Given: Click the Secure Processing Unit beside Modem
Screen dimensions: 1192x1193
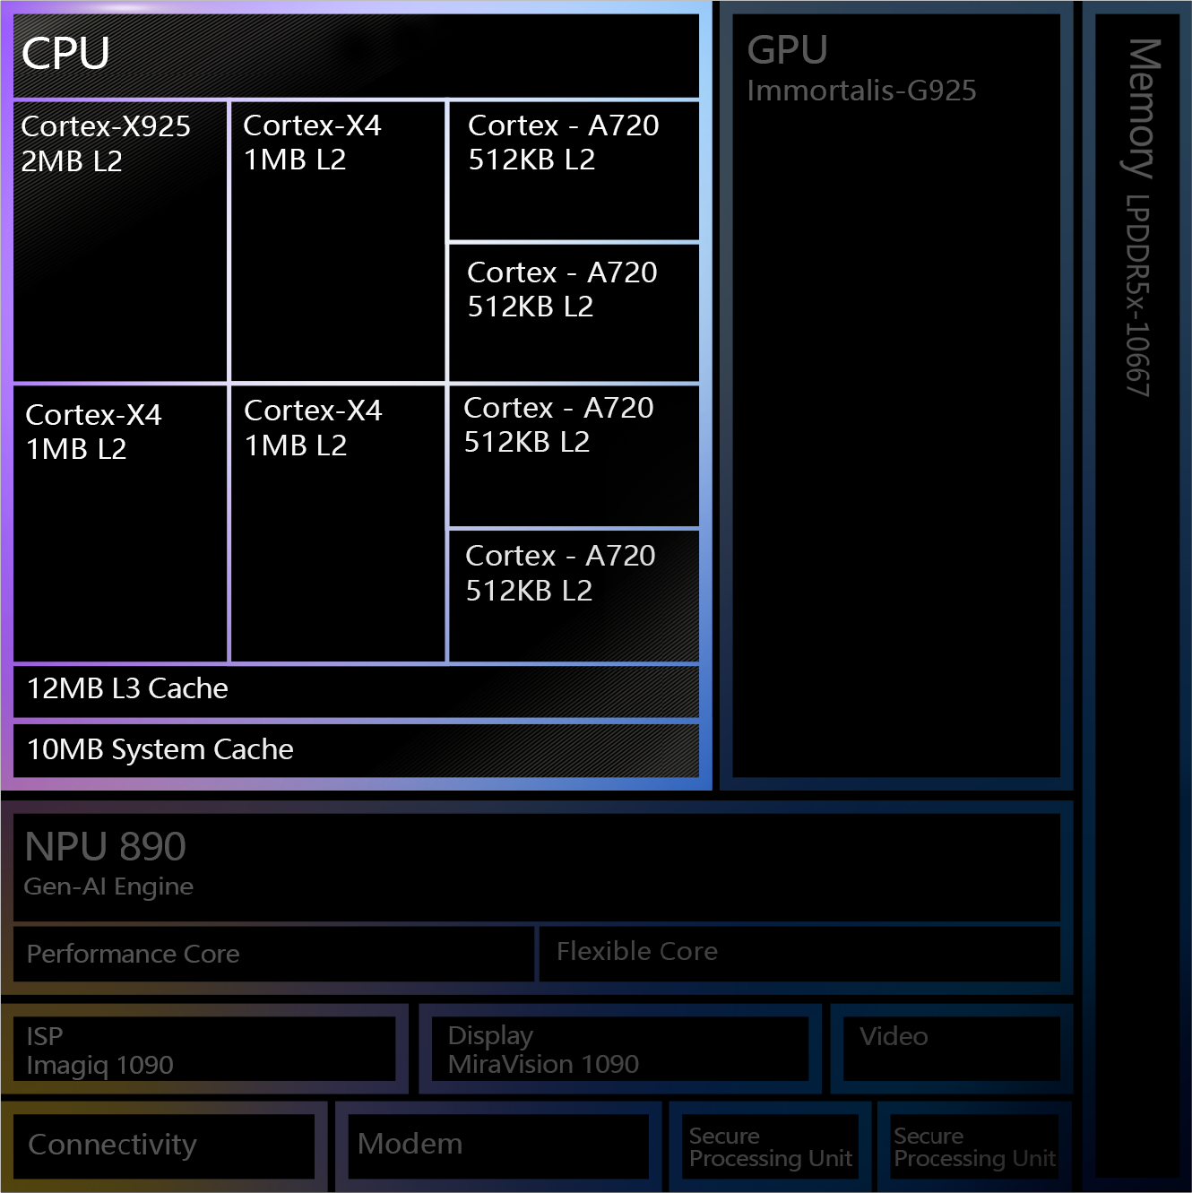Looking at the screenshot, I should pyautogui.click(x=770, y=1147).
